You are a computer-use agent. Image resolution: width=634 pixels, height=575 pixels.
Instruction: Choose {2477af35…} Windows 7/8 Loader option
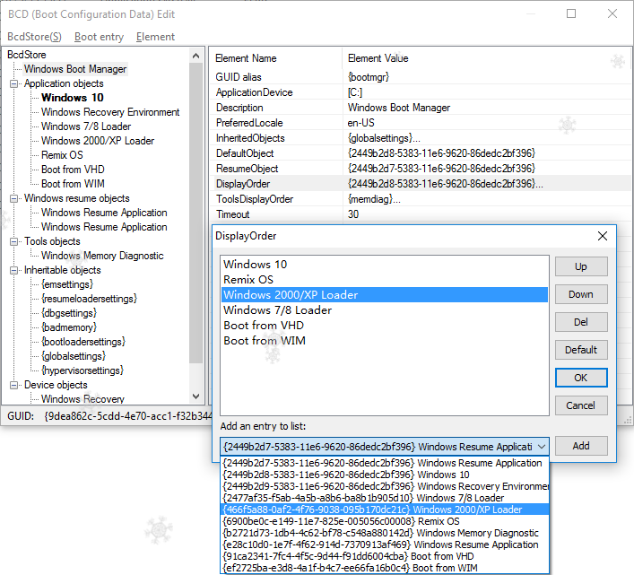coord(385,498)
